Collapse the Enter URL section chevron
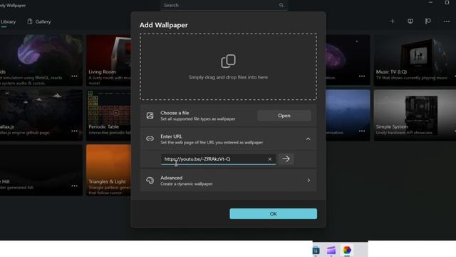 pos(308,139)
